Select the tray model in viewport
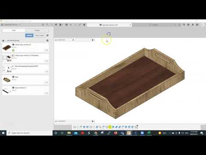 point(130,83)
